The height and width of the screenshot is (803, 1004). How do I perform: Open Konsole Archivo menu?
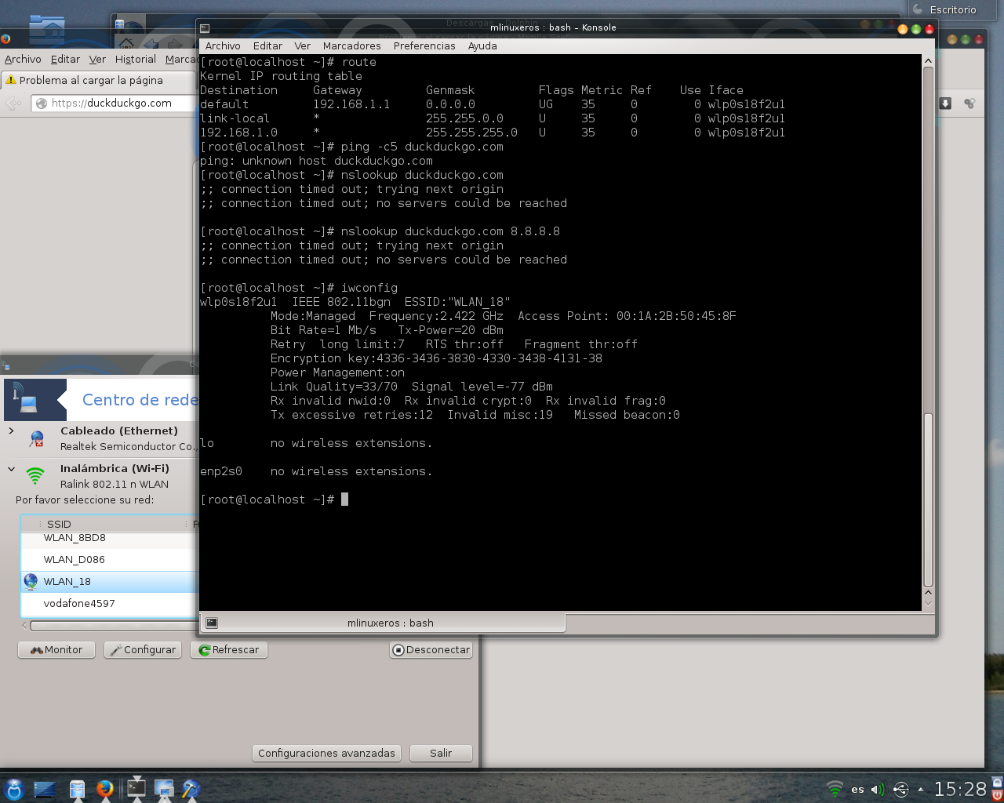pos(223,45)
